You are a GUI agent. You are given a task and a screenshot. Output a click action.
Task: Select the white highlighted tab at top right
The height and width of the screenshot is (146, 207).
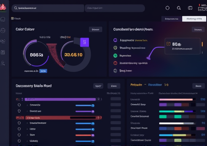(194, 19)
